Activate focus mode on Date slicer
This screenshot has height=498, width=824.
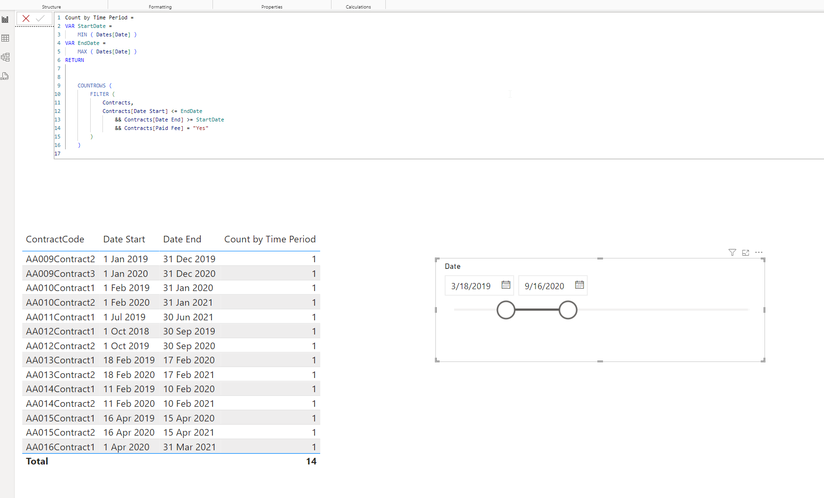click(746, 252)
